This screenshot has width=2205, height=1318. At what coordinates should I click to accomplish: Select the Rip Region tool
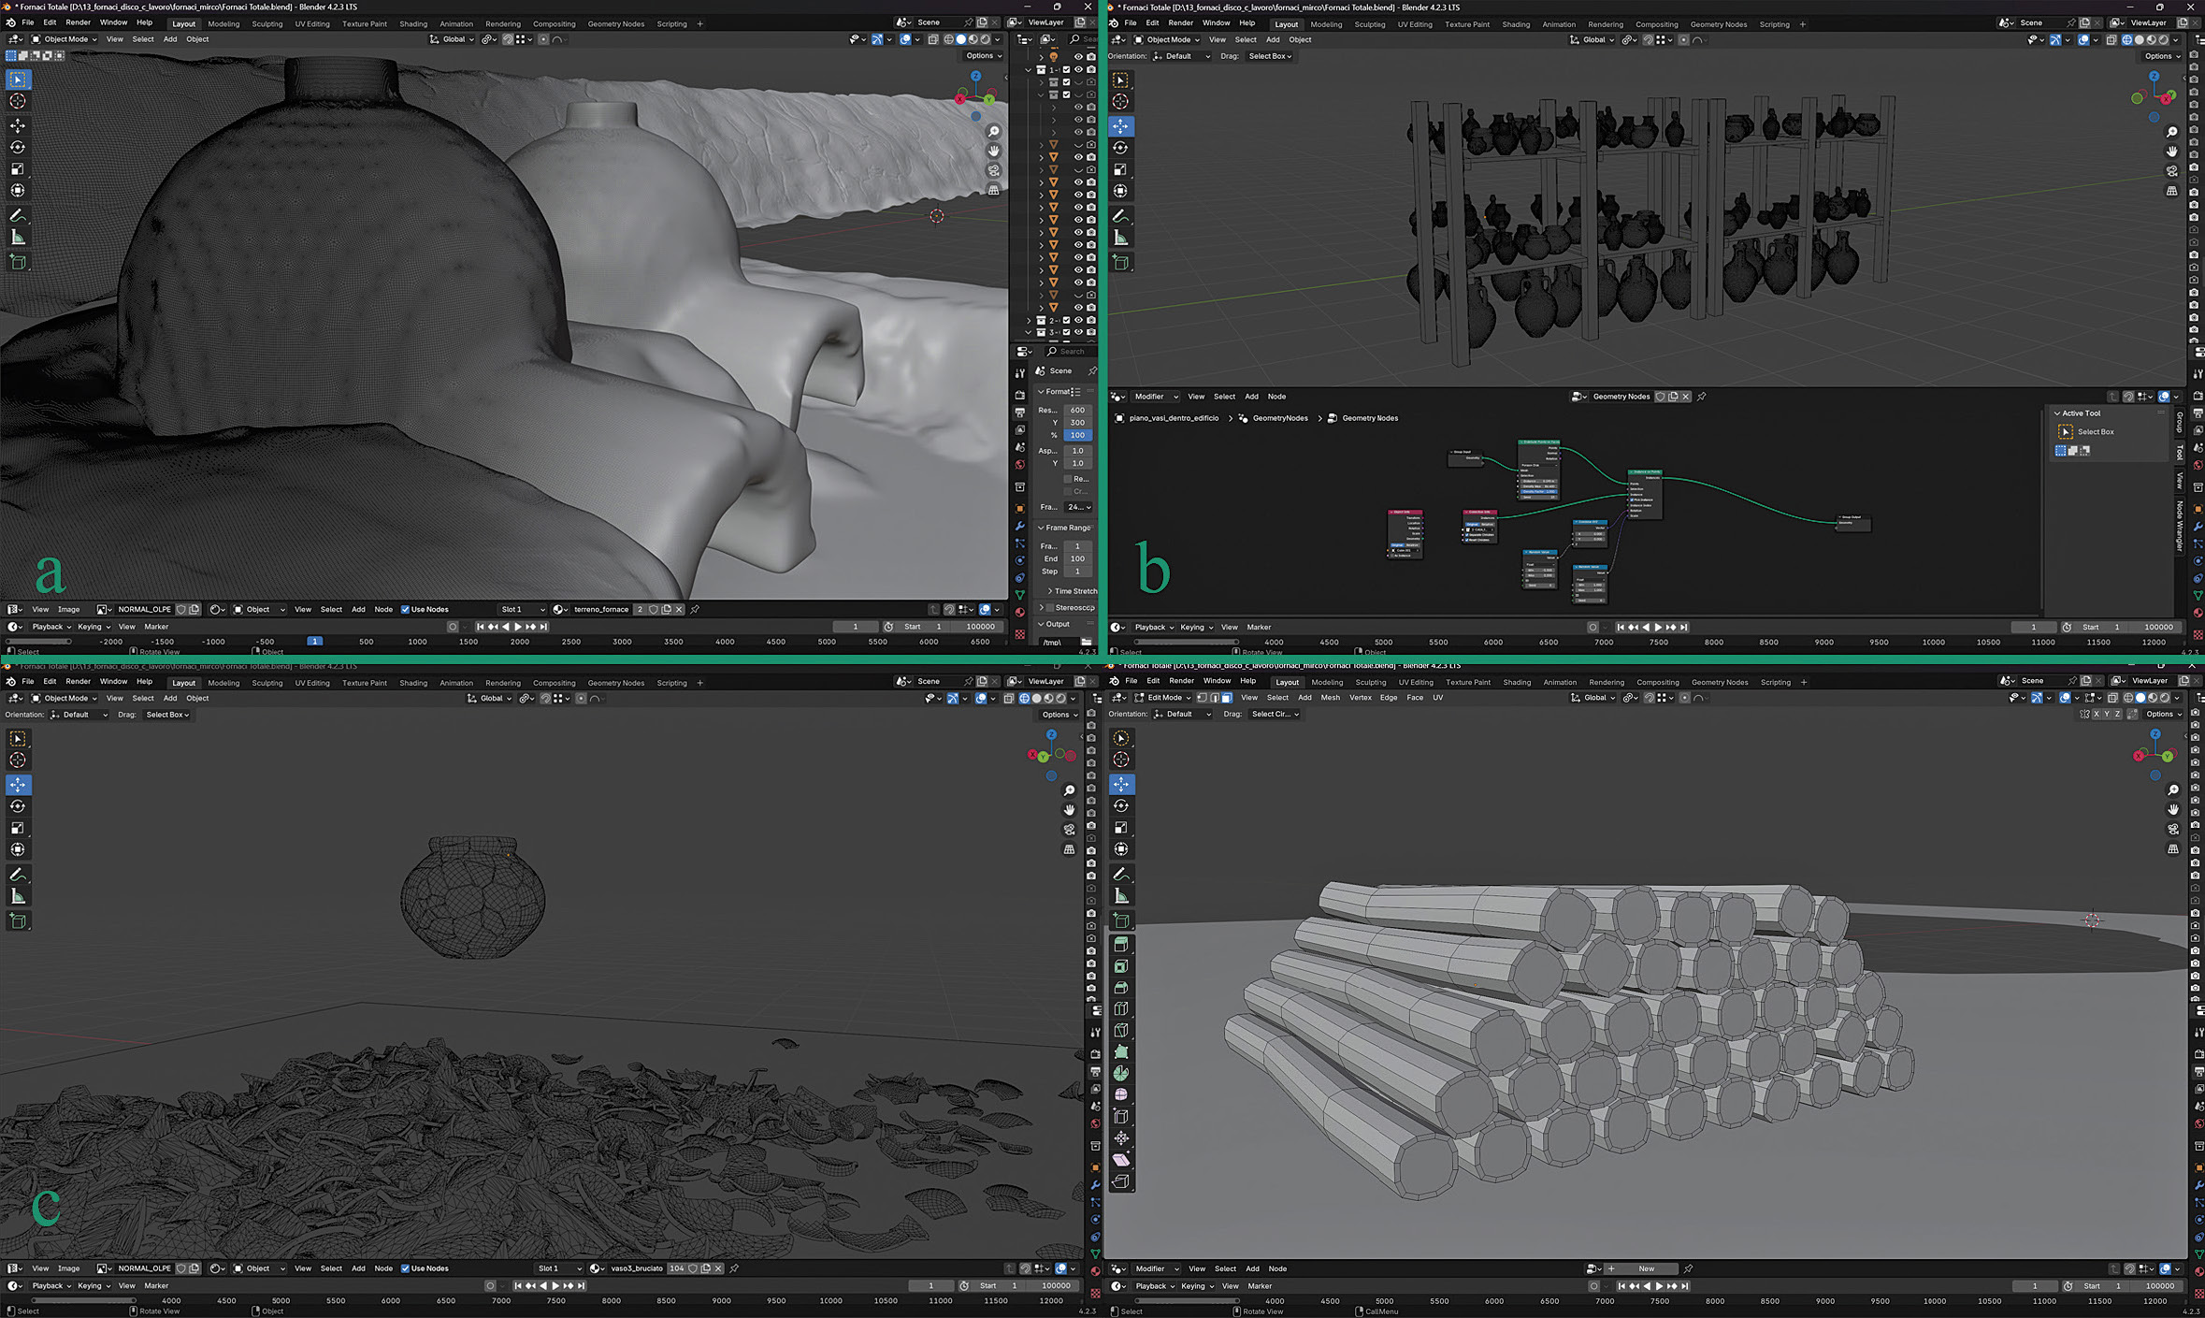(1120, 1180)
